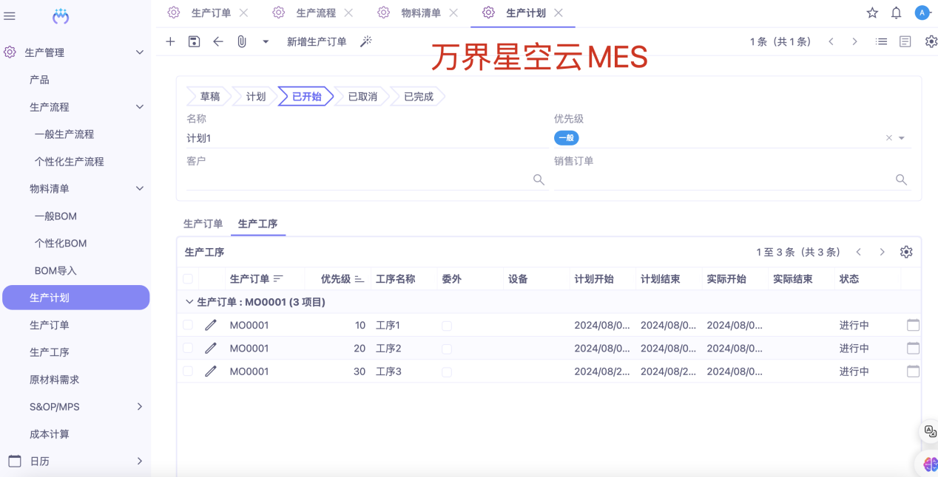Switch to list view icon
This screenshot has height=477, width=938.
pos(881,41)
